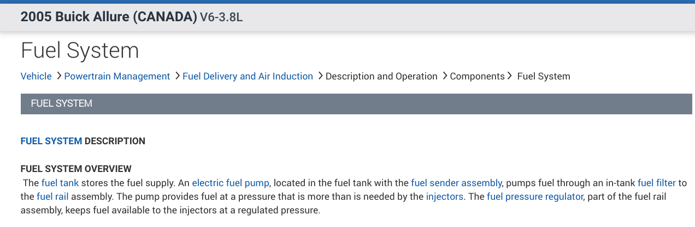Go to Fuel Delivery and Air Induction
The image size is (695, 227).
[248, 76]
